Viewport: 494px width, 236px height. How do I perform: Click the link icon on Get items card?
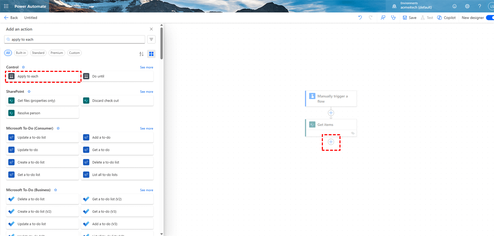pyautogui.click(x=353, y=133)
